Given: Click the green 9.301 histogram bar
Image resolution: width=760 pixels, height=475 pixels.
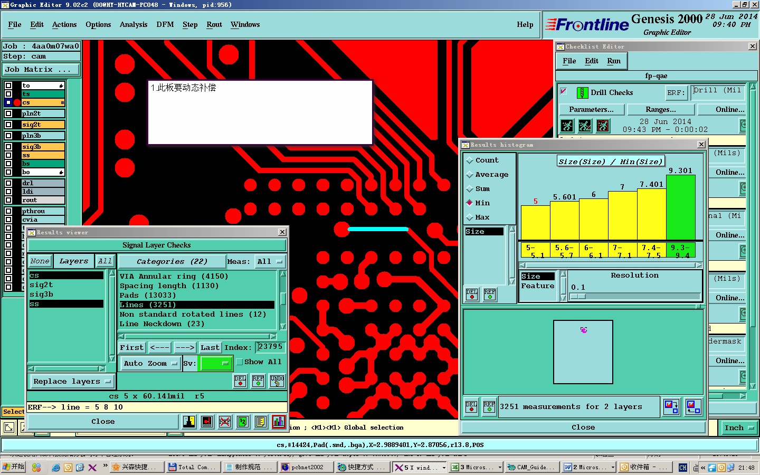Looking at the screenshot, I should point(681,207).
